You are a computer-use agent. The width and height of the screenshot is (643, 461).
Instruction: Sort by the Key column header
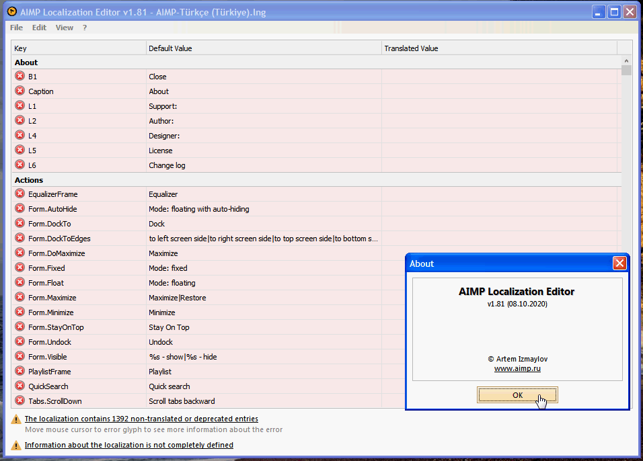pos(79,48)
